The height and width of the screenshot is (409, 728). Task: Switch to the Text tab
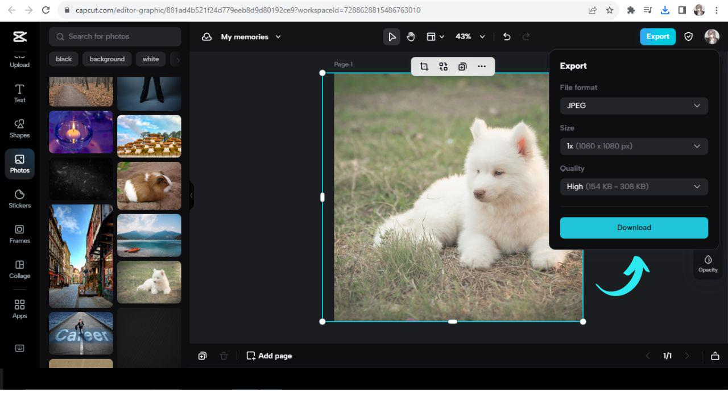[20, 93]
